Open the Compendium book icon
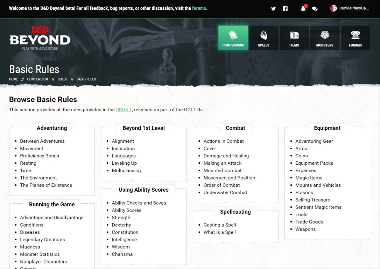Screen dimensions: 380x269 (233, 36)
